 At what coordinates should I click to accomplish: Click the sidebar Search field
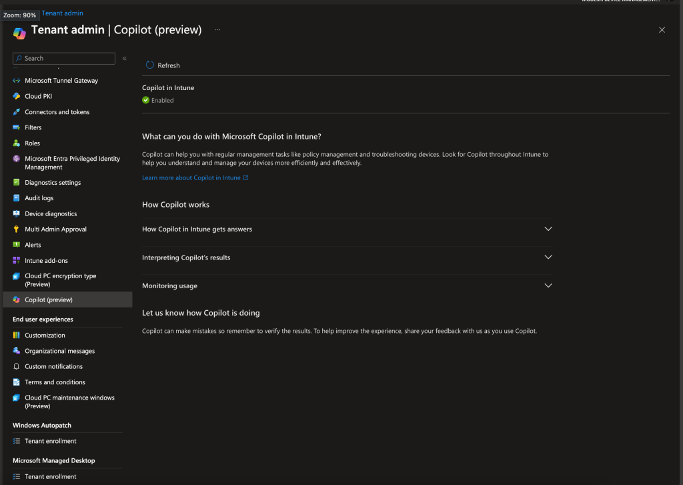pyautogui.click(x=67, y=59)
